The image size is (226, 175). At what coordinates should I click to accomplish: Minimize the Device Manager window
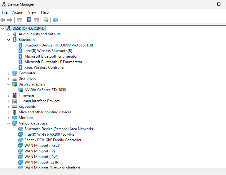coord(205,4)
